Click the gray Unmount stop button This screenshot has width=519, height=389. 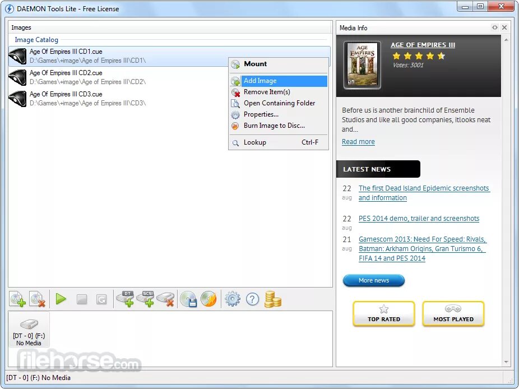[82, 299]
